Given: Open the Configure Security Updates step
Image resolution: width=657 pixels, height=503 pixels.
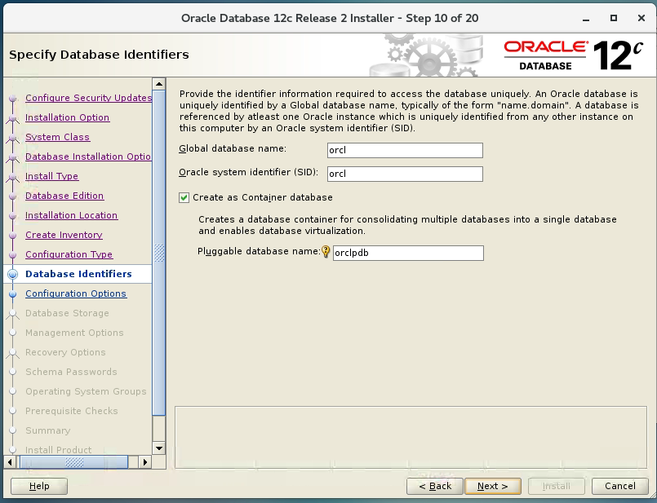Looking at the screenshot, I should coord(88,98).
